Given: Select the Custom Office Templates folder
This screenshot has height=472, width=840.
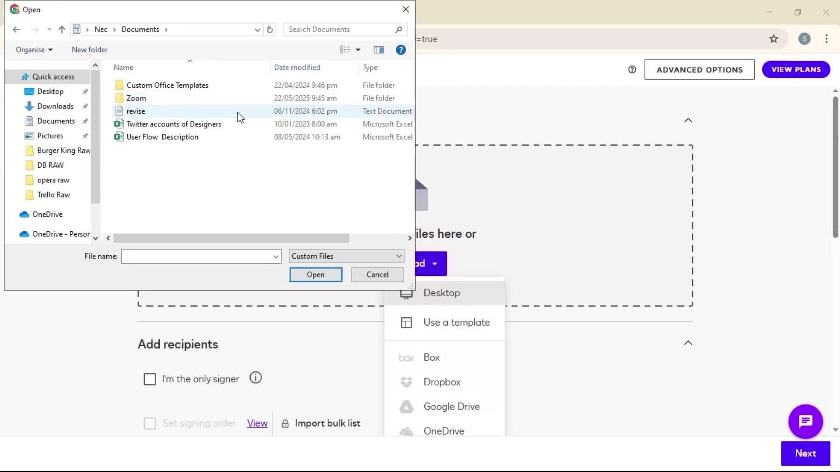Looking at the screenshot, I should [x=167, y=85].
